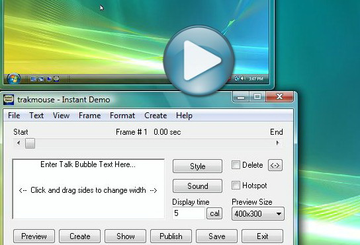
Task: Click the Preview button
Action: pyautogui.click(x=34, y=236)
